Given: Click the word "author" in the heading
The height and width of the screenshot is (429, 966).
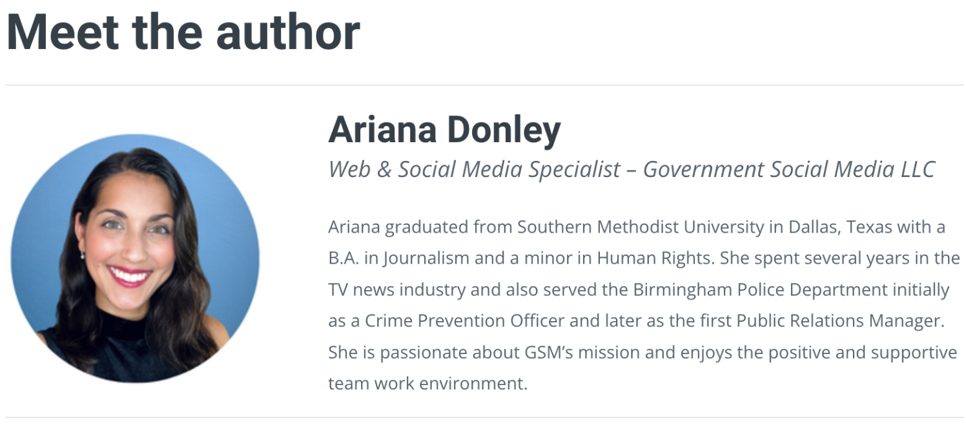Looking at the screenshot, I should pyautogui.click(x=288, y=34).
